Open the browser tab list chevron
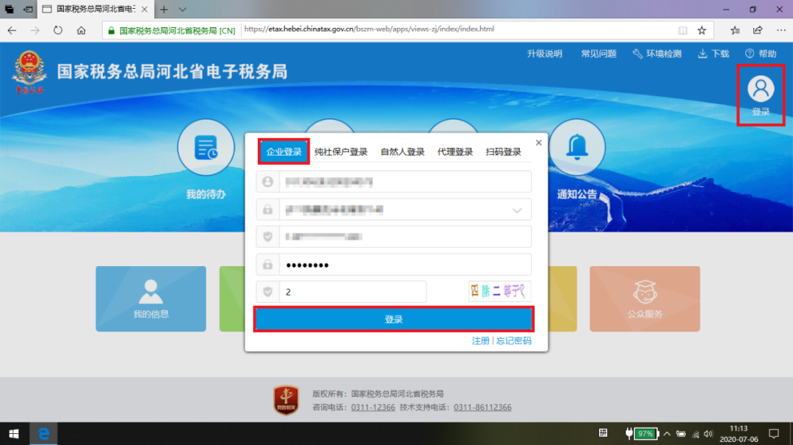Screen dimensions: 793x445 (182, 10)
